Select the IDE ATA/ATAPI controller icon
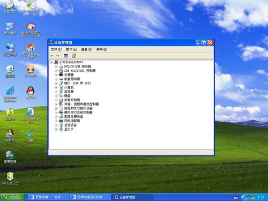The image size is (268, 201). click(x=61, y=71)
